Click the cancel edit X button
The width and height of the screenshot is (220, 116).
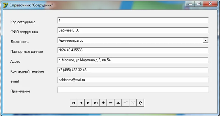(133, 103)
